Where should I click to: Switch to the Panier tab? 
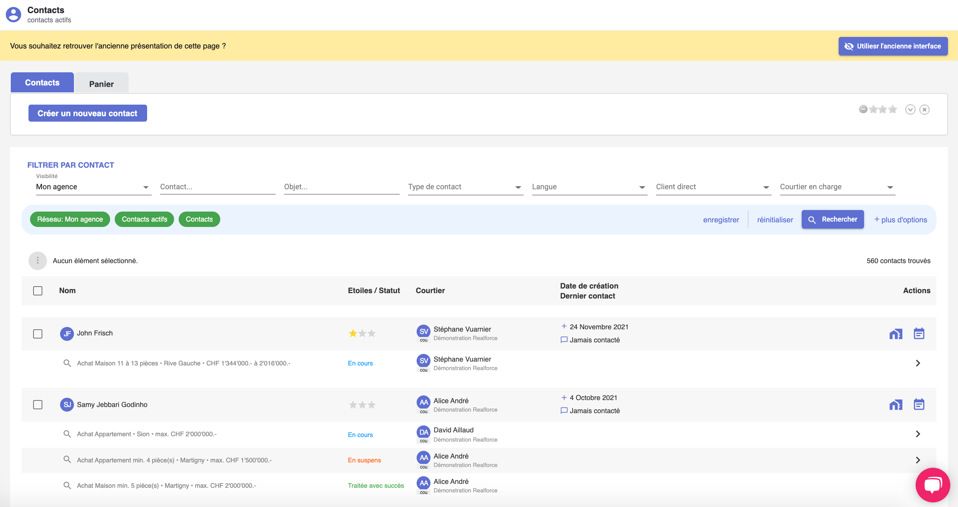coord(102,83)
